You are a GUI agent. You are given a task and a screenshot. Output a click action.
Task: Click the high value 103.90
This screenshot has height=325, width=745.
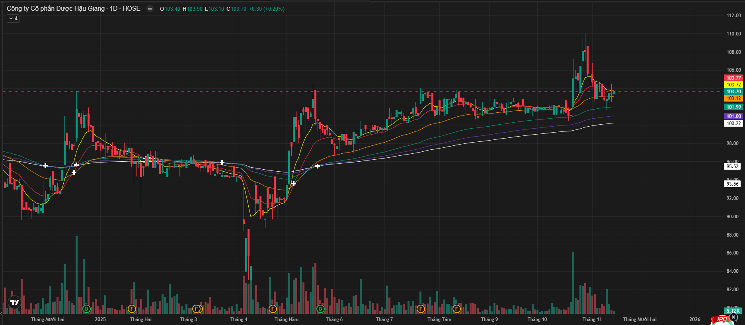(195, 9)
